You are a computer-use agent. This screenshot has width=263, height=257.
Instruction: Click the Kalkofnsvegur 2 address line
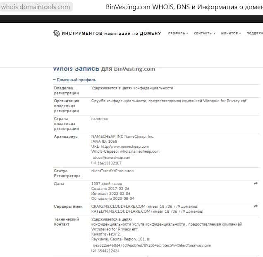(x=106, y=234)
